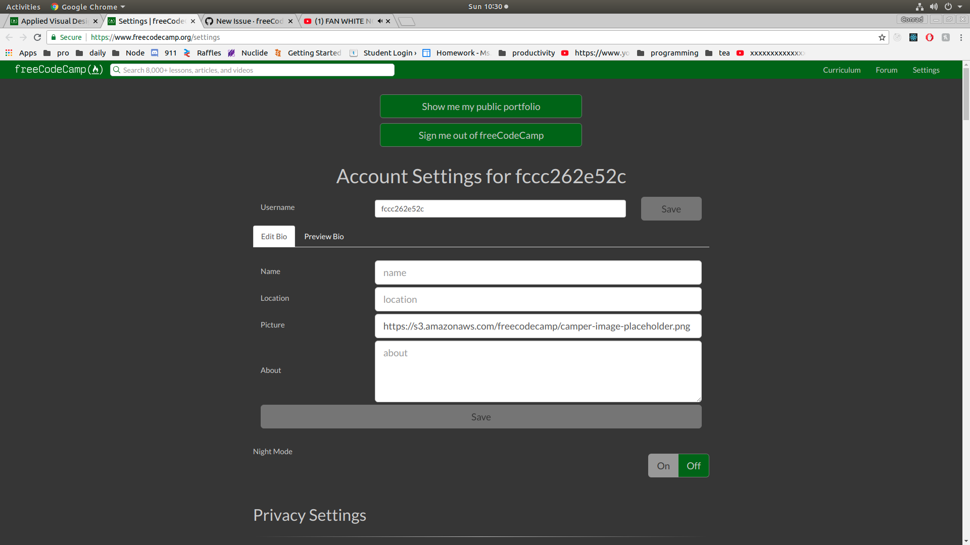Turn Night Mode Off
This screenshot has width=970, height=545.
[x=693, y=466]
